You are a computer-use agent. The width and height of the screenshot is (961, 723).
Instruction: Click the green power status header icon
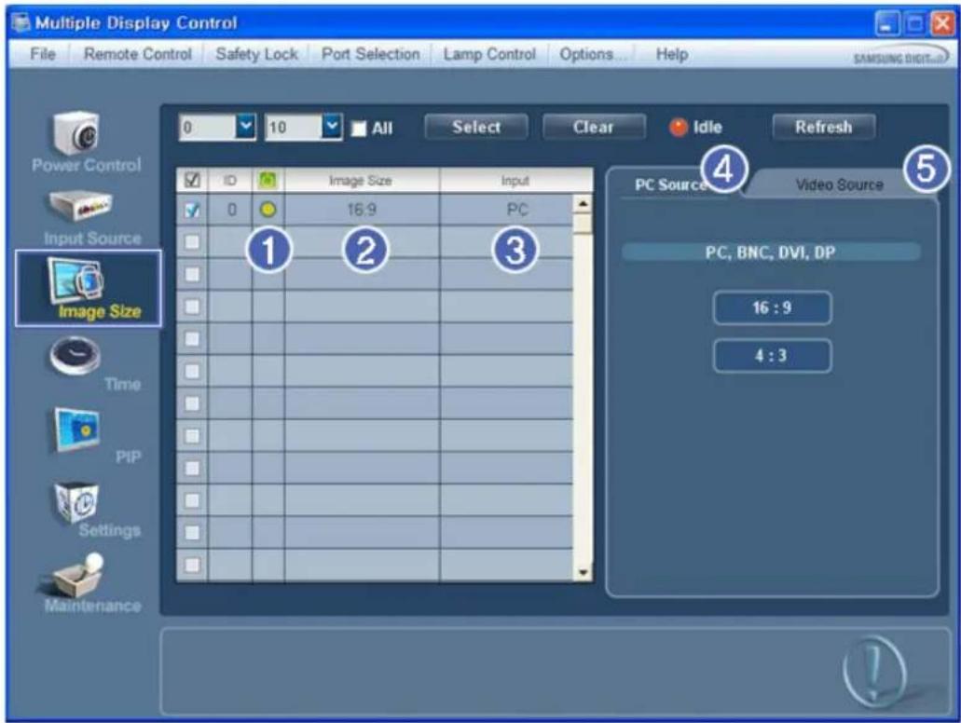click(268, 180)
